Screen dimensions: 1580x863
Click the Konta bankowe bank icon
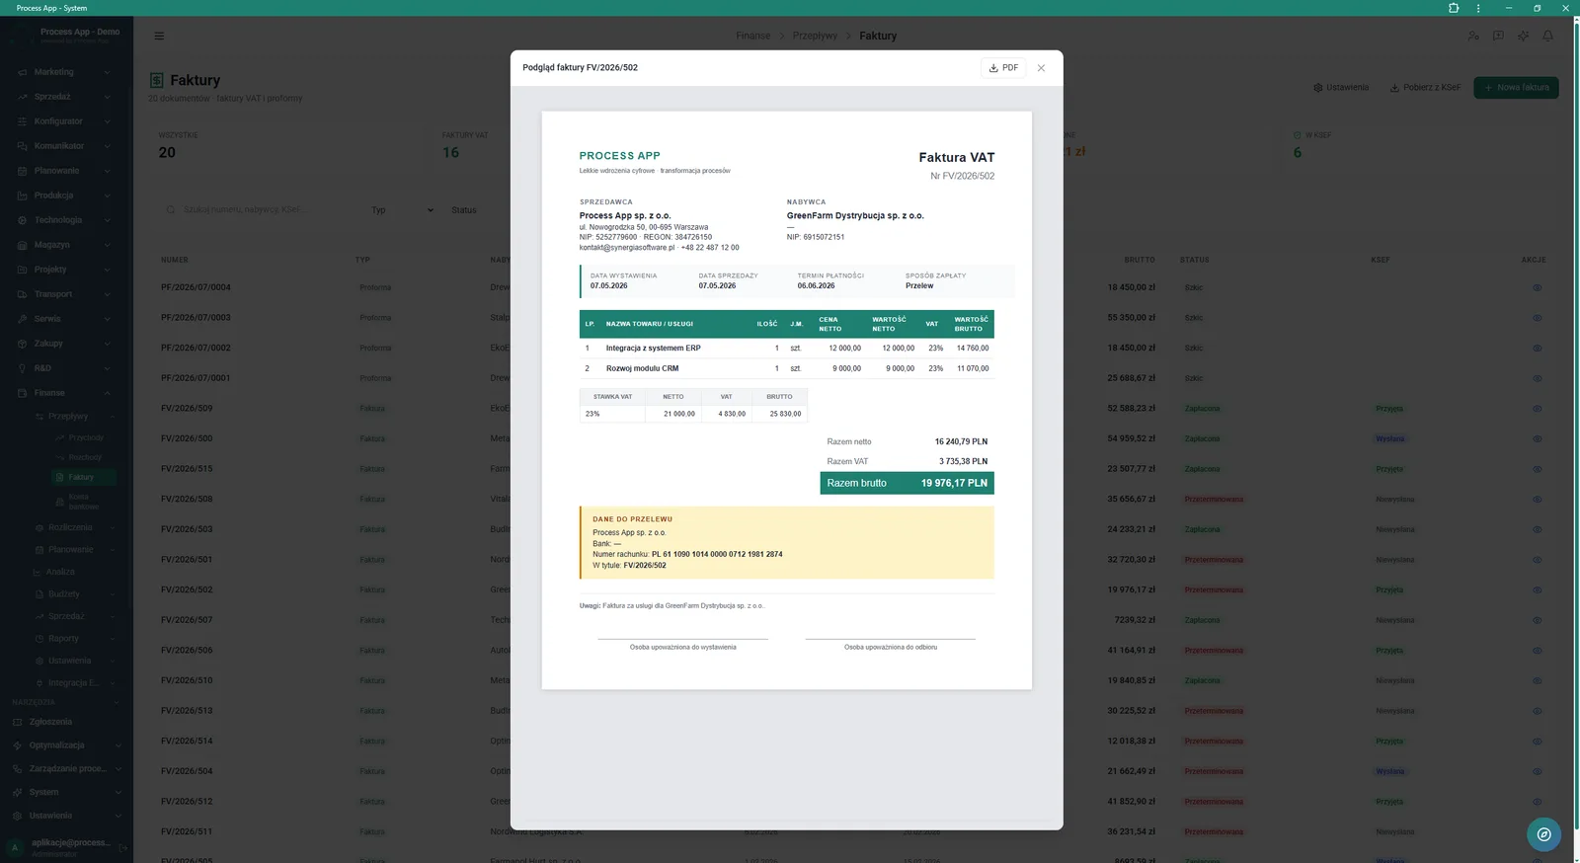[59, 502]
